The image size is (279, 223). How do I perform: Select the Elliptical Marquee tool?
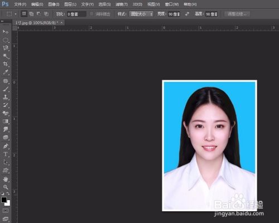click(6, 40)
